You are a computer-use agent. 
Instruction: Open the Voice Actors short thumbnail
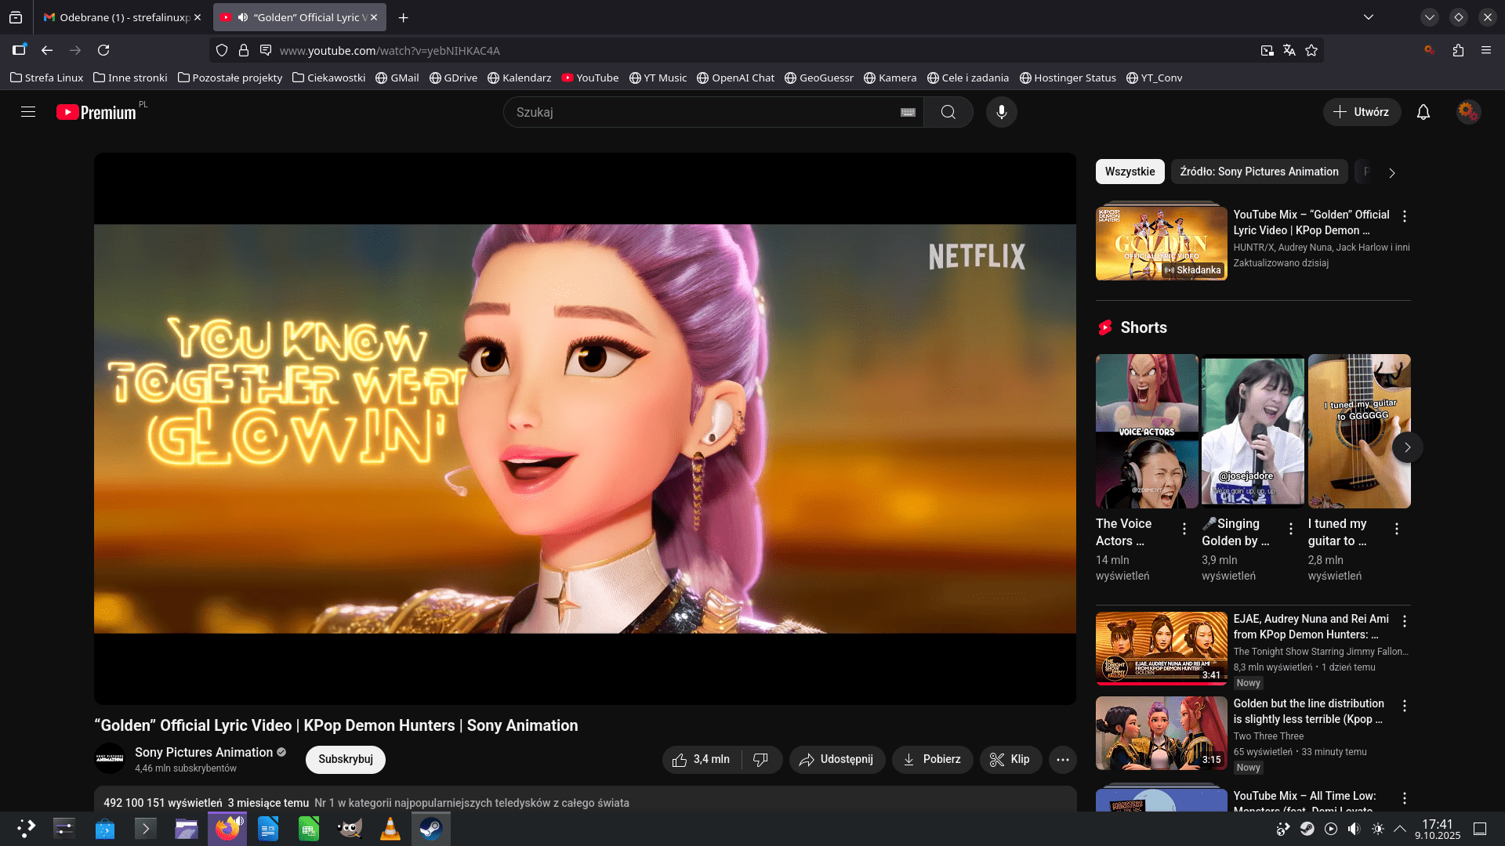click(x=1147, y=431)
